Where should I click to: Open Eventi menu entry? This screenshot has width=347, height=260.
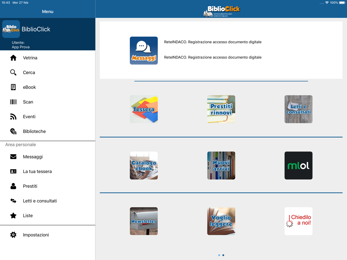click(48, 116)
